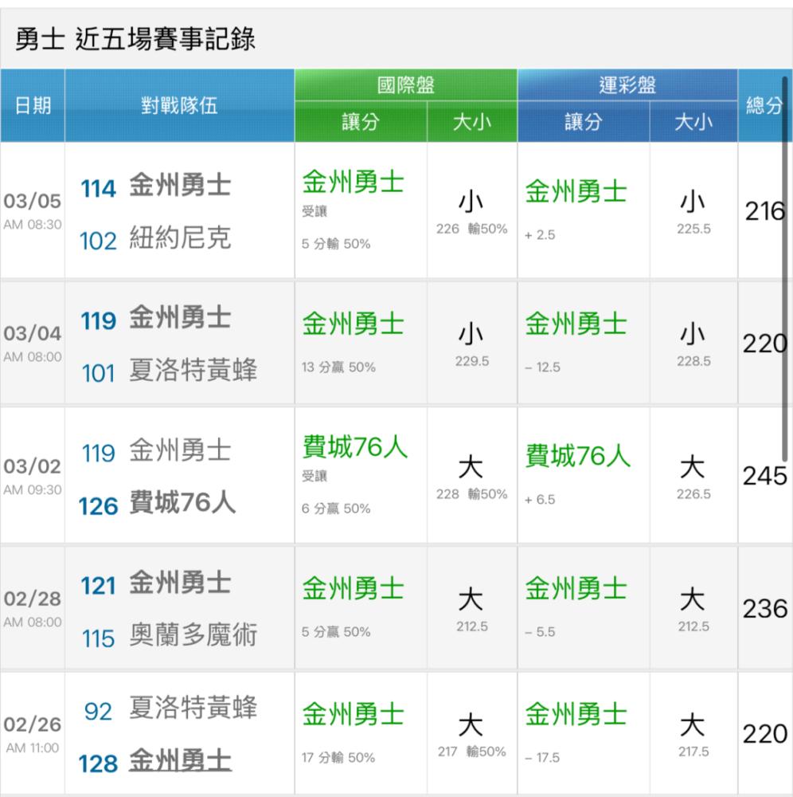The width and height of the screenshot is (793, 797).
Task: Click the score '115' for 奧蘭多魔術
Action: [x=98, y=639]
